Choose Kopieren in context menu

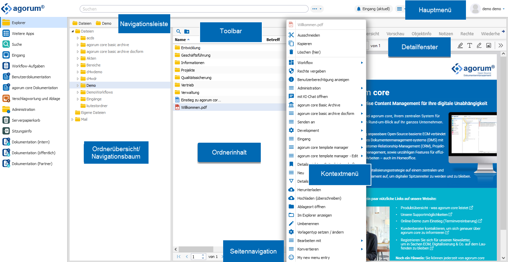[326, 44]
